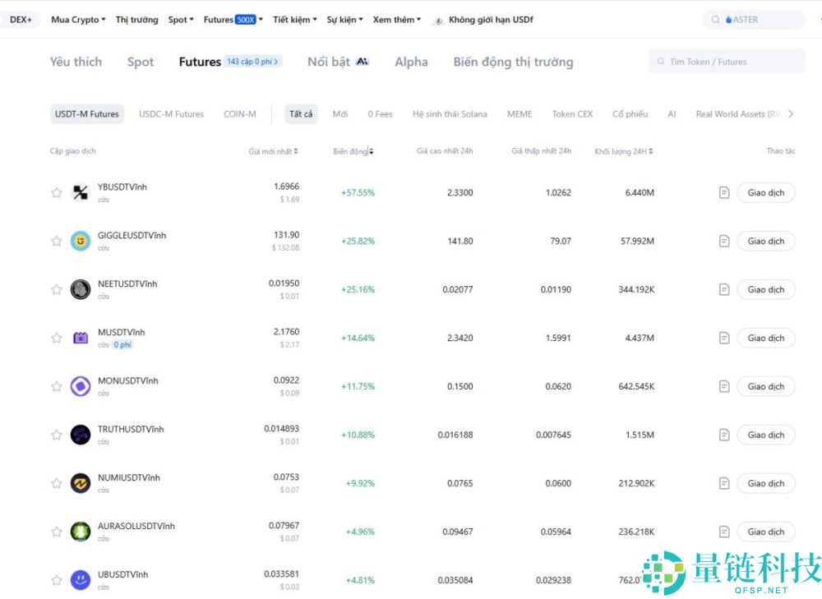Click the Tìm Token / Futures search field
This screenshot has width=822, height=599.
(x=727, y=62)
